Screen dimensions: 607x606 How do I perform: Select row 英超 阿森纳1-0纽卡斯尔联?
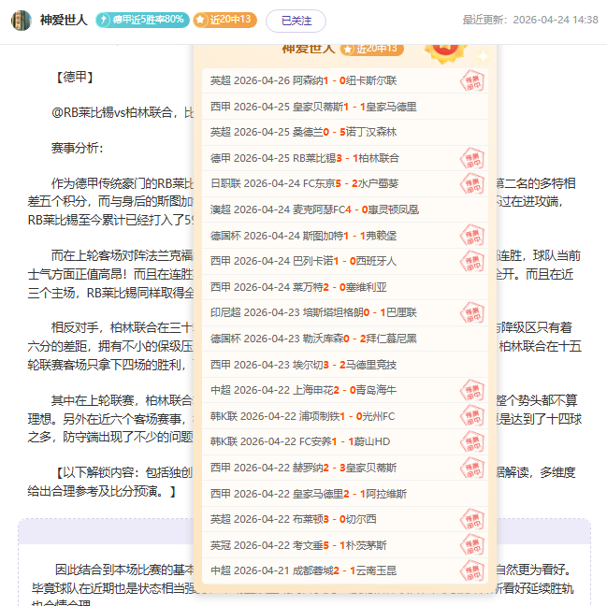click(345, 80)
